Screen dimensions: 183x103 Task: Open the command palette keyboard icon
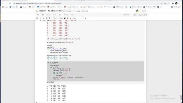coord(85,18)
